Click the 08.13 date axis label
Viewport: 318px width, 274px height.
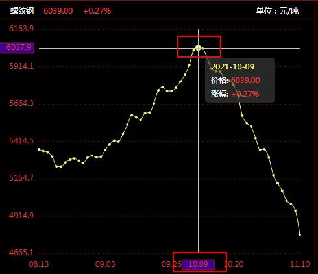coord(39,264)
